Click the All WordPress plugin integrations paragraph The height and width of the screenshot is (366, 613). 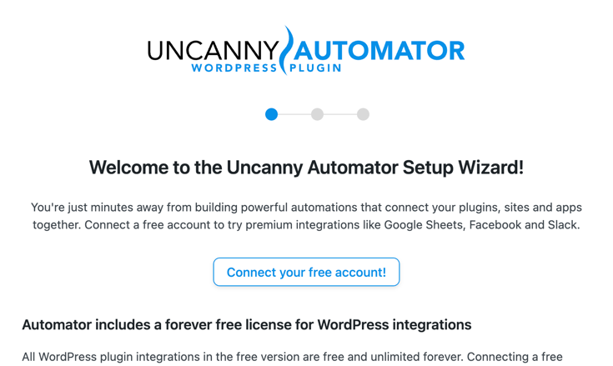(x=292, y=357)
